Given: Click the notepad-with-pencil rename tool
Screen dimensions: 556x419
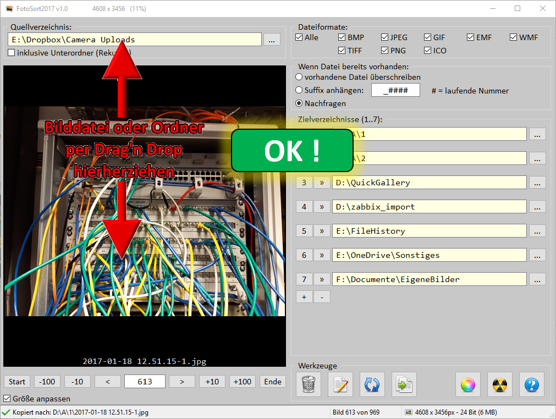Looking at the screenshot, I should 340,384.
